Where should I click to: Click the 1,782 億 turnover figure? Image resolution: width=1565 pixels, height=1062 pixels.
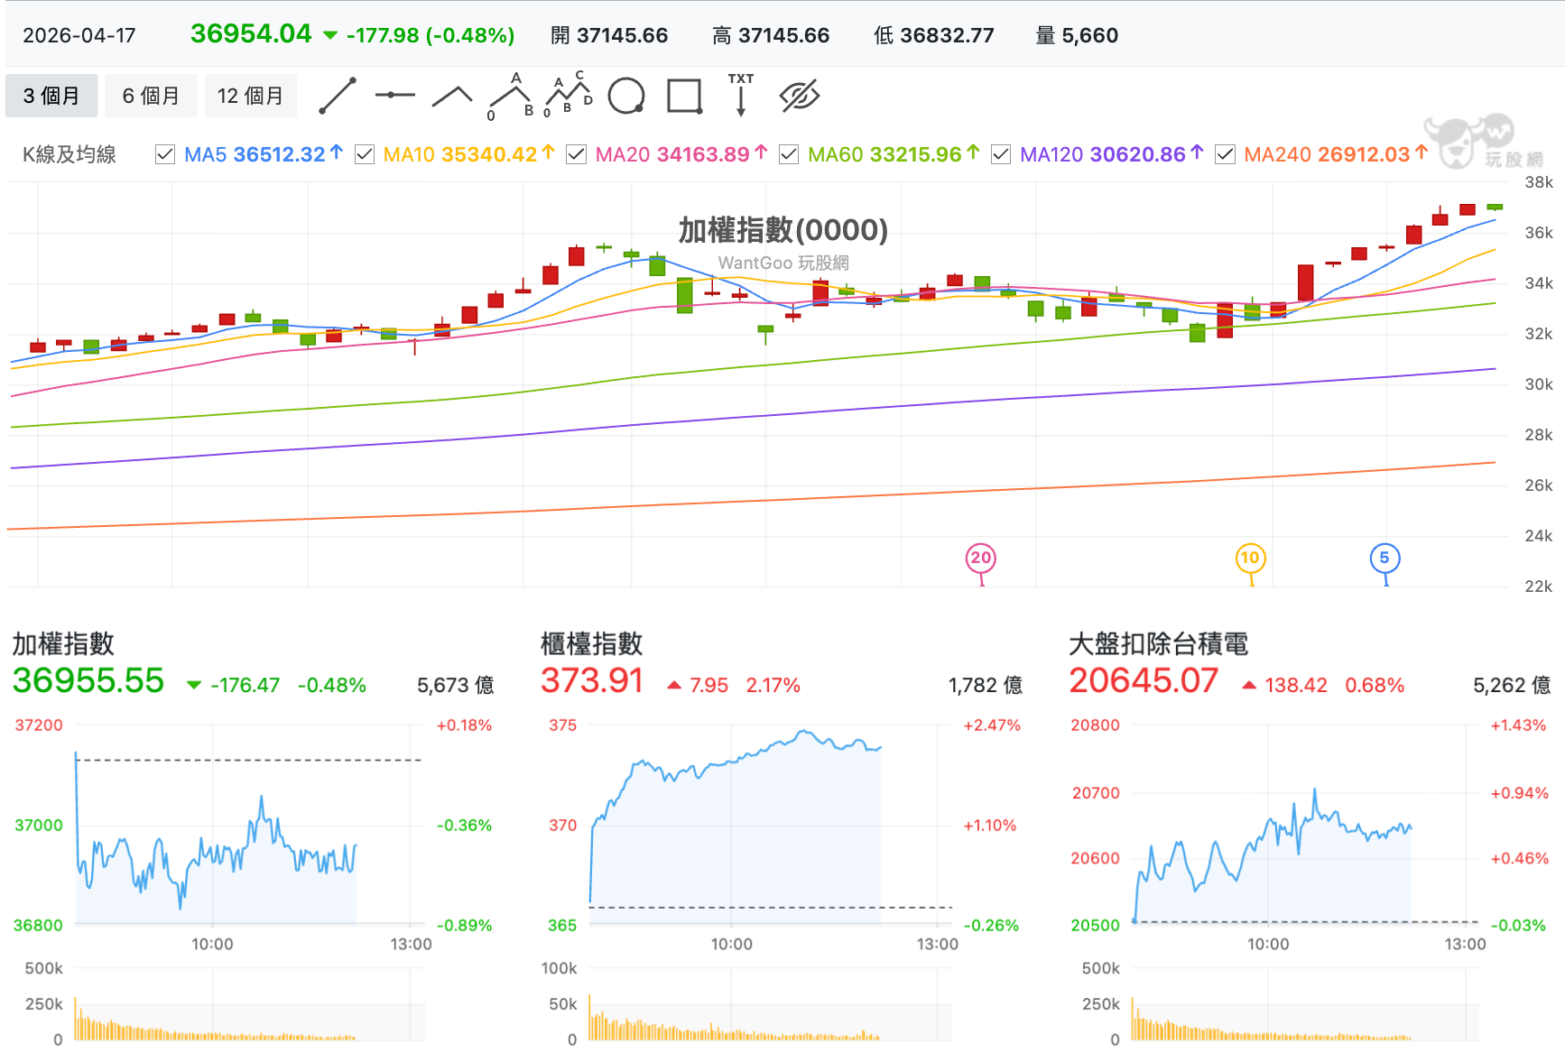click(986, 686)
